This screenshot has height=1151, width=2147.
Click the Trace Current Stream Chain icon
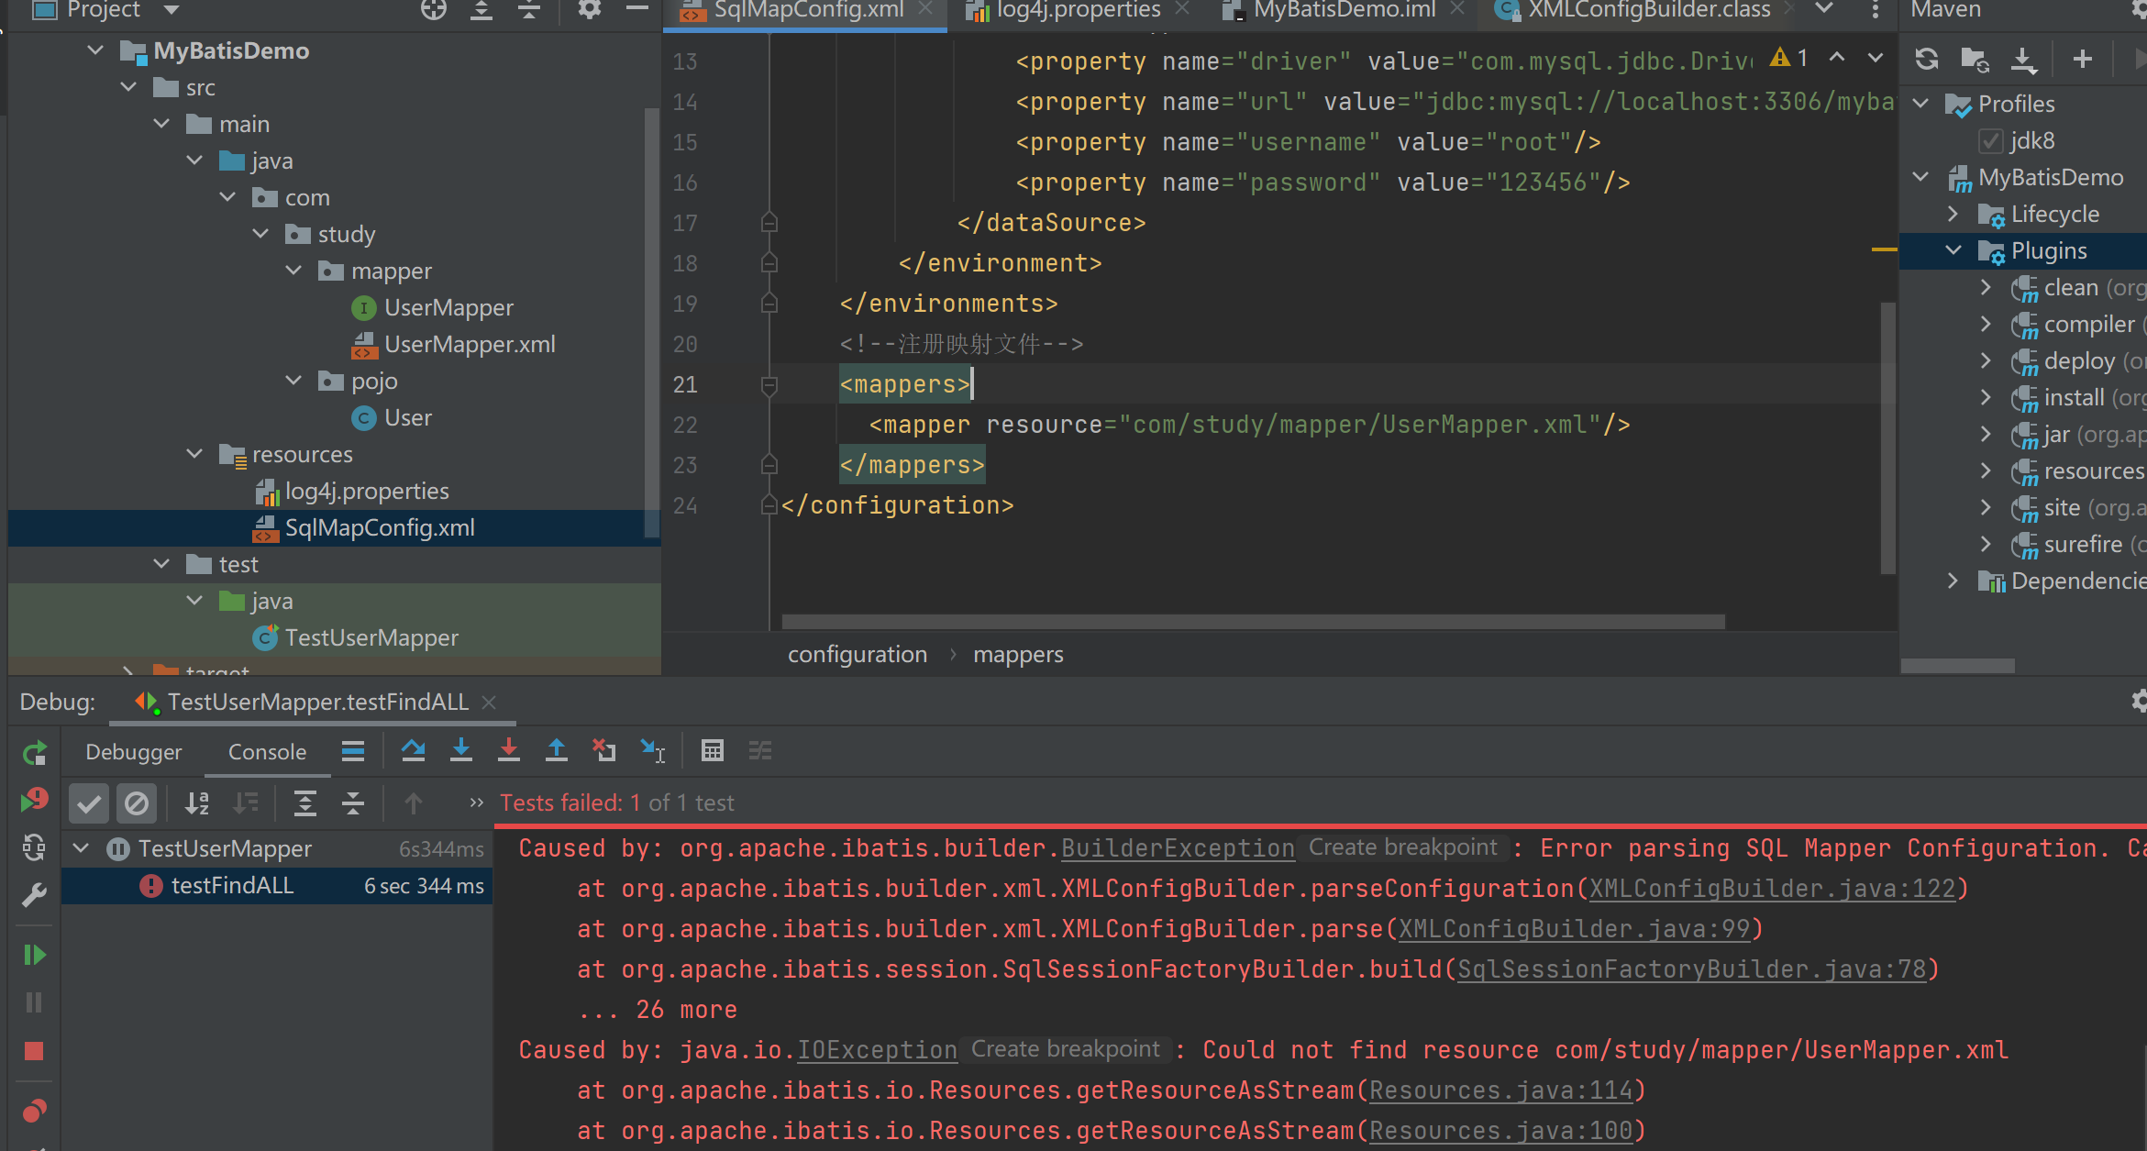coord(760,751)
